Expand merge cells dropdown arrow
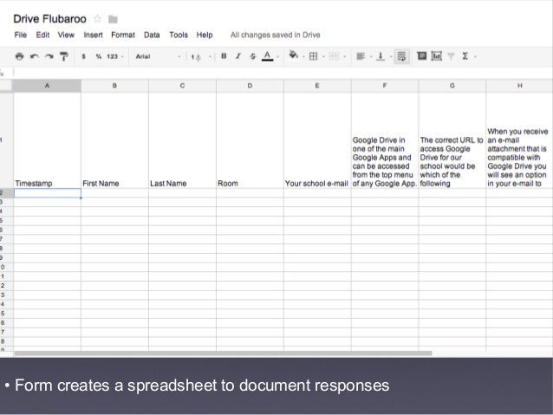553x415 pixels. 345,57
